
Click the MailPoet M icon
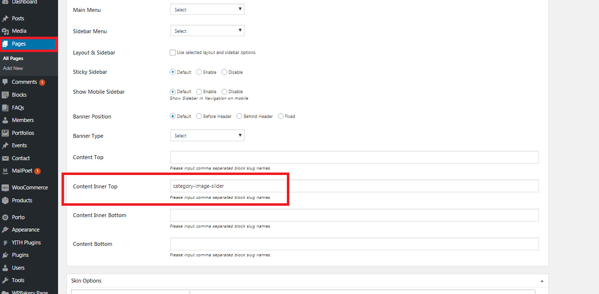(5, 171)
